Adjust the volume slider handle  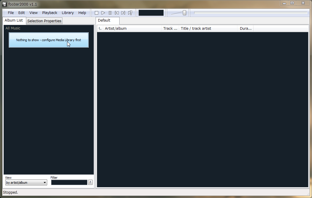click(185, 13)
